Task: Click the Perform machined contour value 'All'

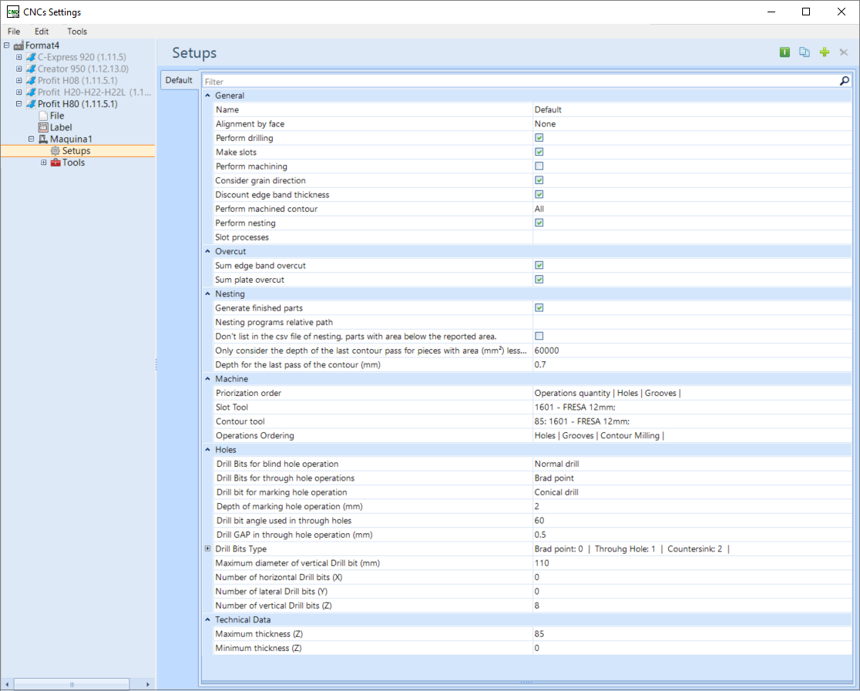Action: pyautogui.click(x=539, y=209)
